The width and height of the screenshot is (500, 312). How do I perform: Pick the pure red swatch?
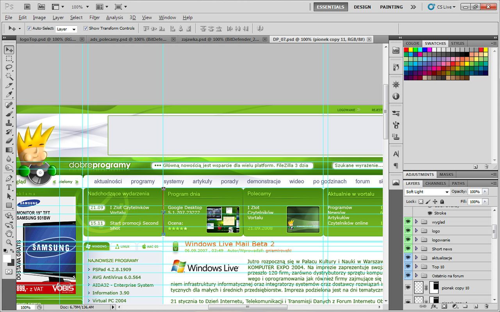(406, 50)
